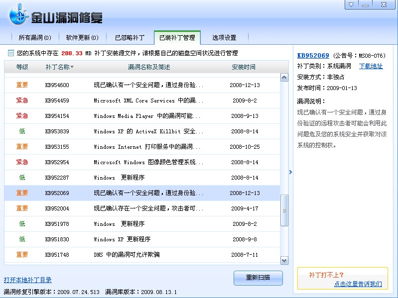The height and width of the screenshot is (298, 398).
Task: Select KB953839 ActiveX Killbit row
Action: point(142,131)
